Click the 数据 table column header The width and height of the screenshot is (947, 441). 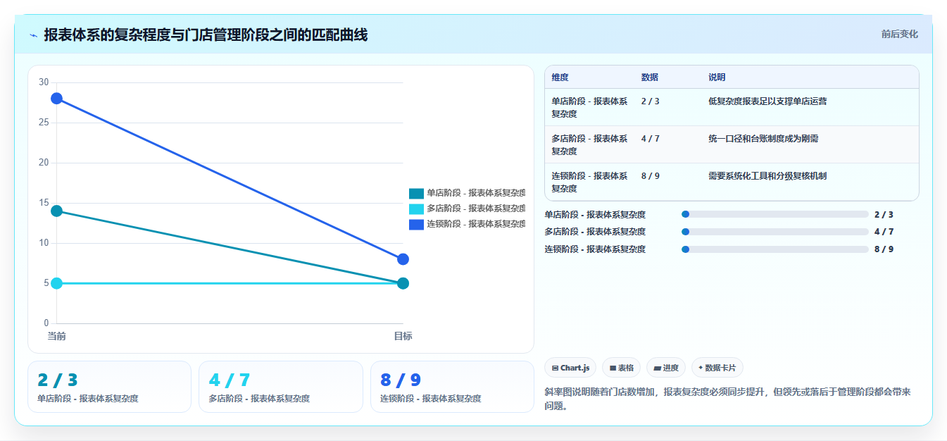tap(650, 77)
